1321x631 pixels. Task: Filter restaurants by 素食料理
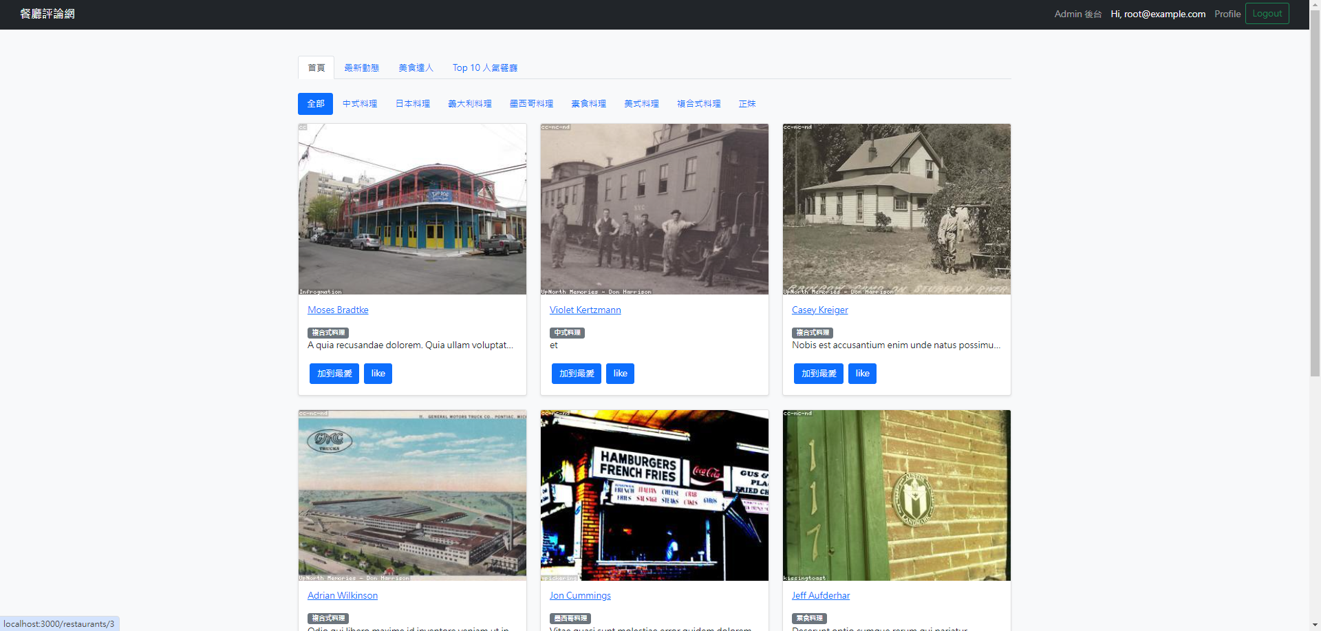point(589,104)
